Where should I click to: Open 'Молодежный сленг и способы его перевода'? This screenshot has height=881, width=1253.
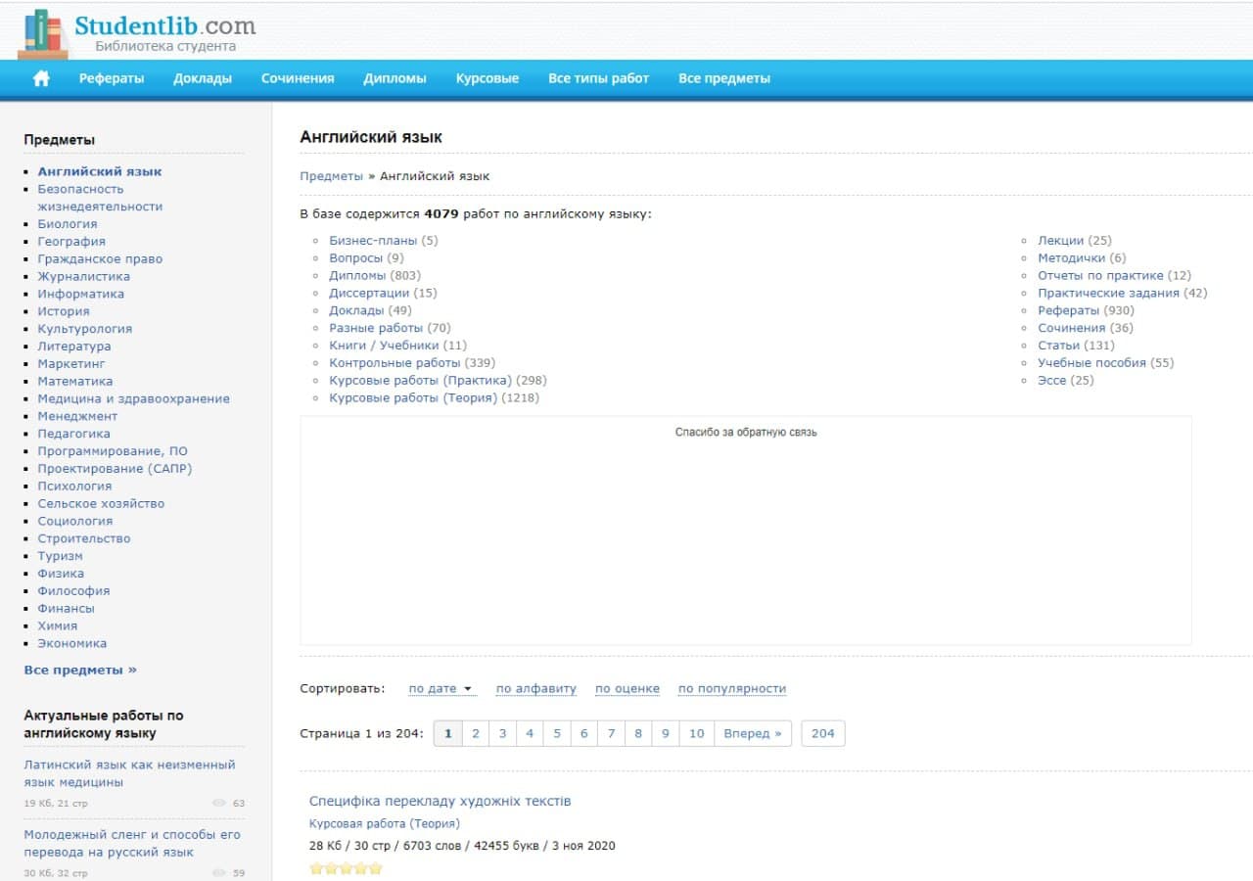click(132, 844)
